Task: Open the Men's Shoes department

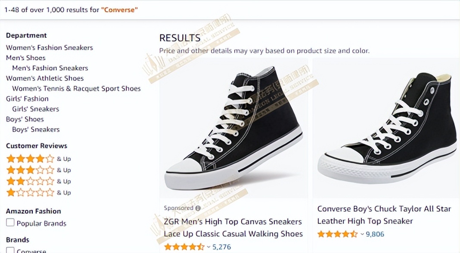Action: 25,58
